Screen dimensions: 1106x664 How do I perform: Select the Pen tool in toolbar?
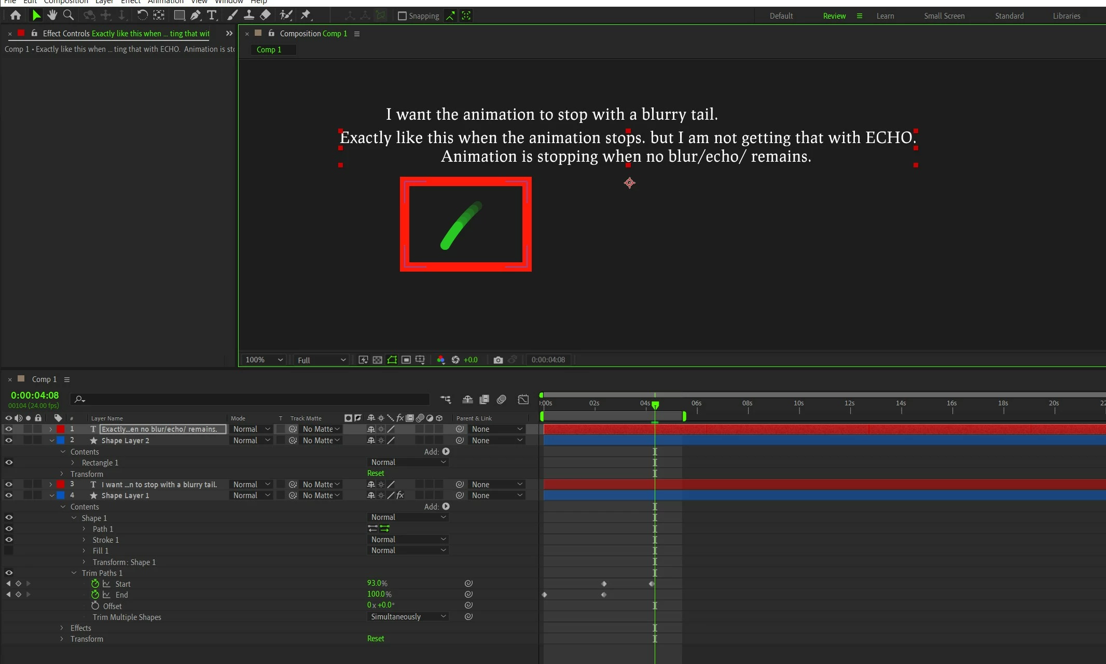(x=196, y=15)
